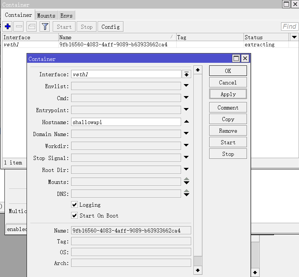Switch to the Mounts tab
The width and height of the screenshot is (299, 277).
point(46,15)
